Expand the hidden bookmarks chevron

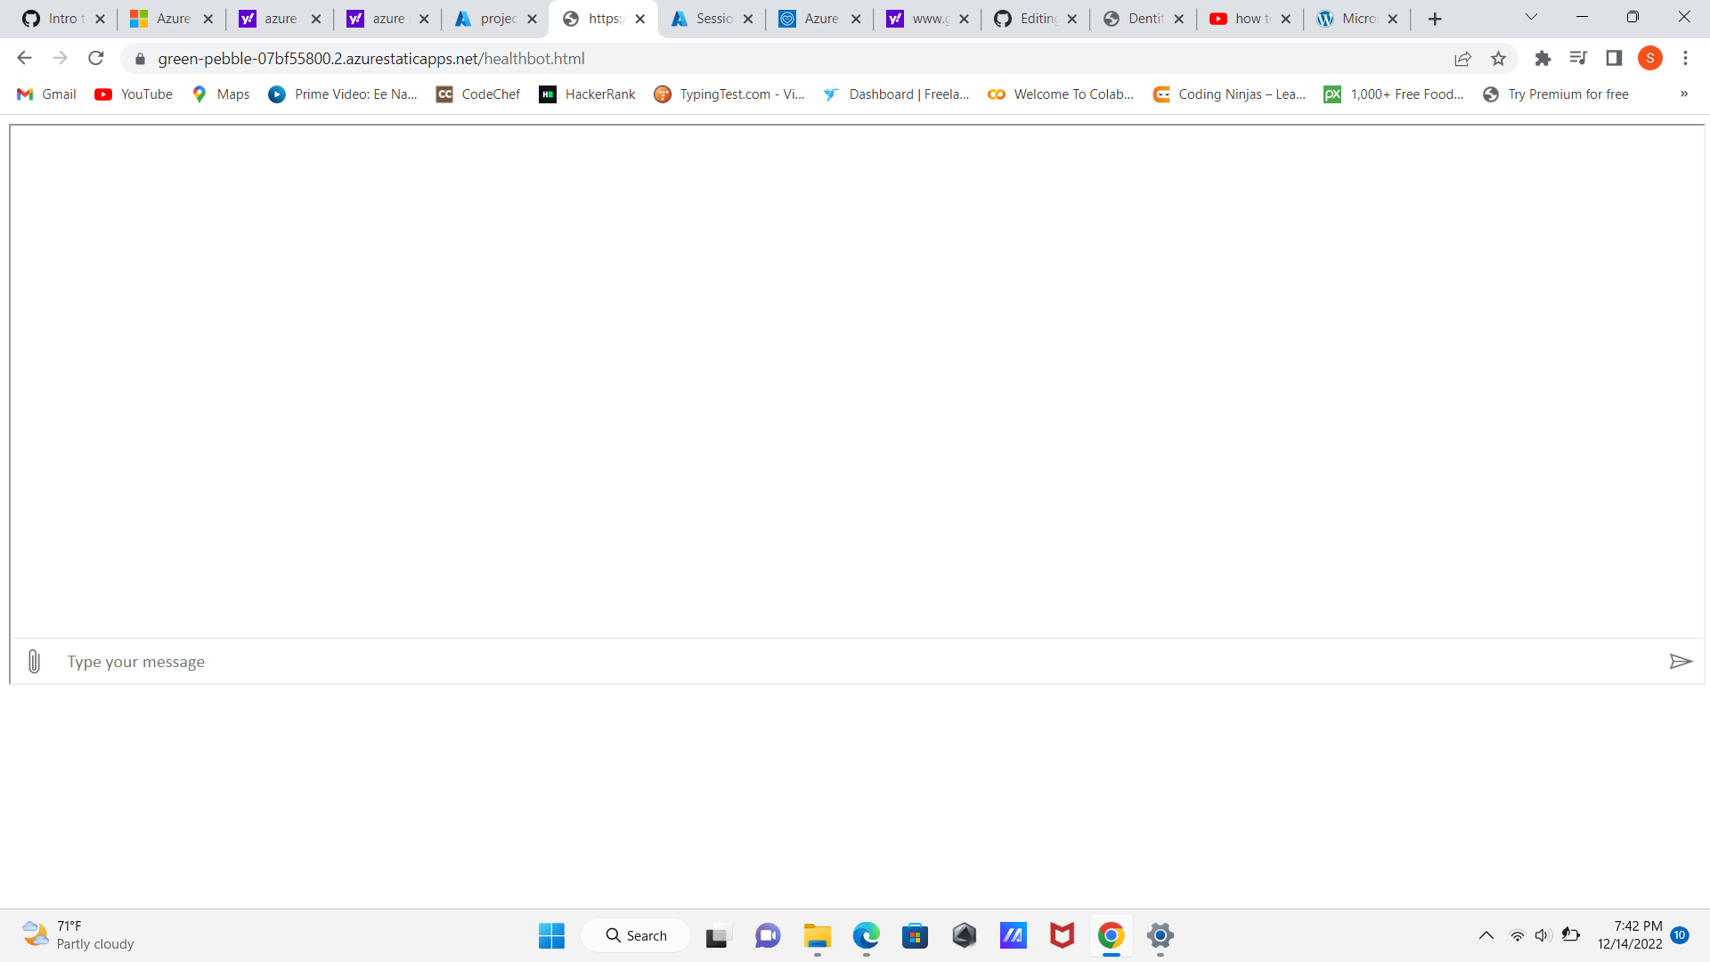(x=1683, y=94)
